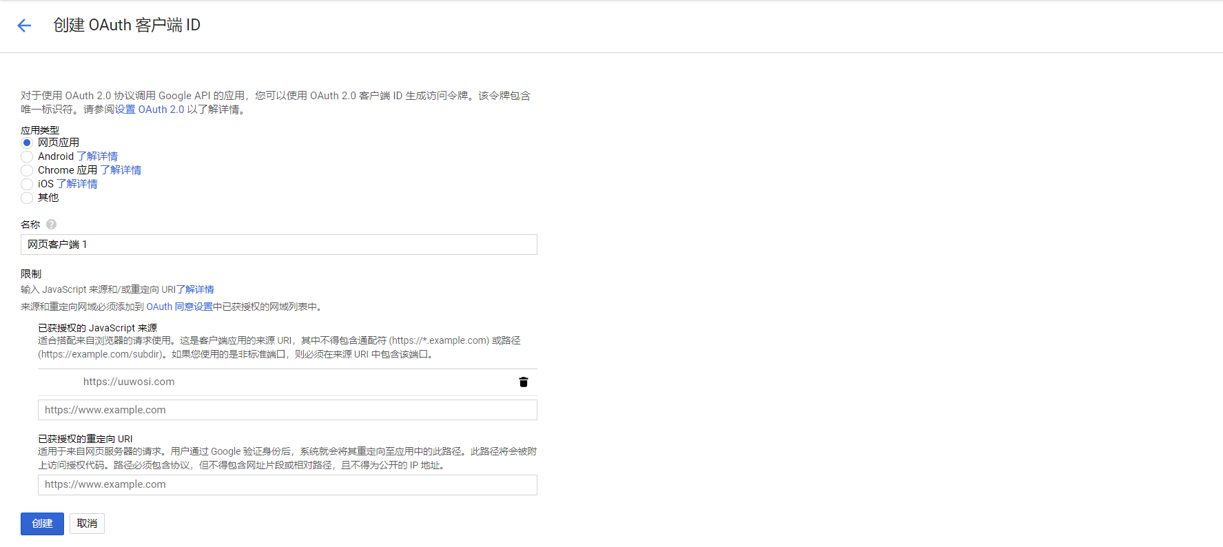Open 了解详情 link next to iOS

pyautogui.click(x=76, y=184)
